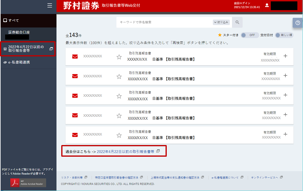Open the help question mark button
The width and height of the screenshot is (303, 191).
[298, 23]
